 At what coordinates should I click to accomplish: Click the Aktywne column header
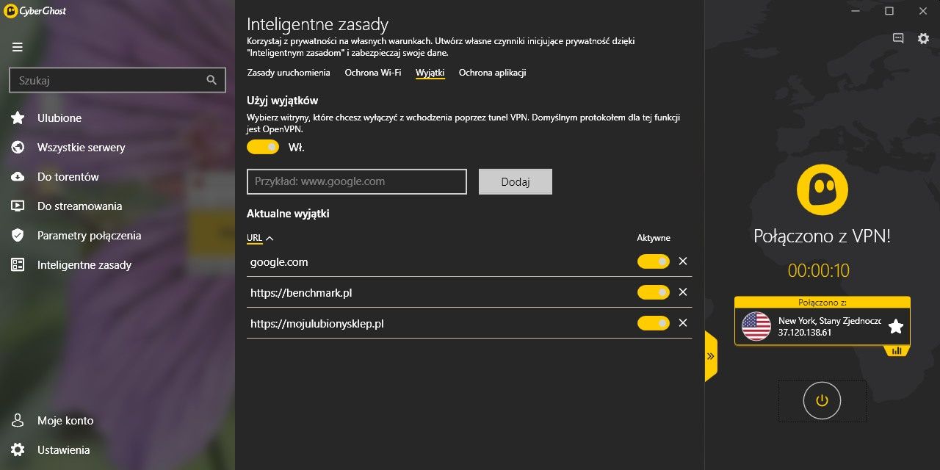654,238
